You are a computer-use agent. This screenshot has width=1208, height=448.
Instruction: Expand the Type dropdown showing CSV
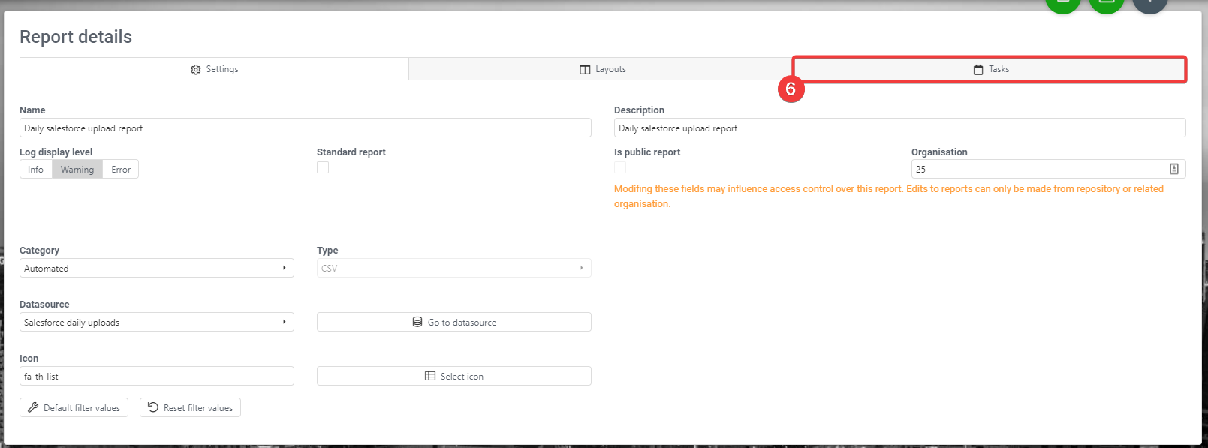coord(453,268)
